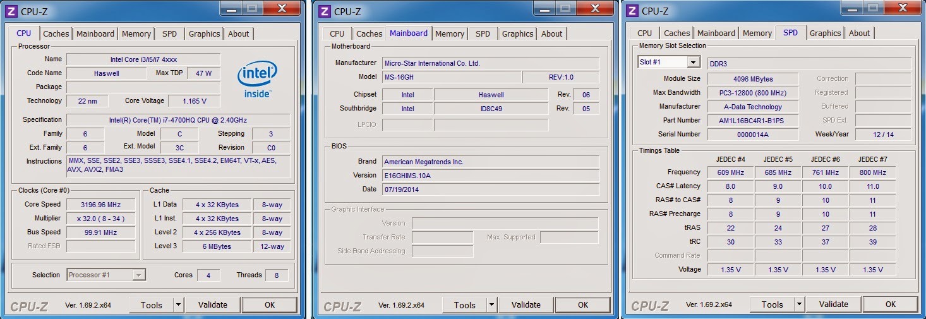The width and height of the screenshot is (926, 319).
Task: Select SPD tab in the middle Mainboard window
Action: (x=483, y=34)
